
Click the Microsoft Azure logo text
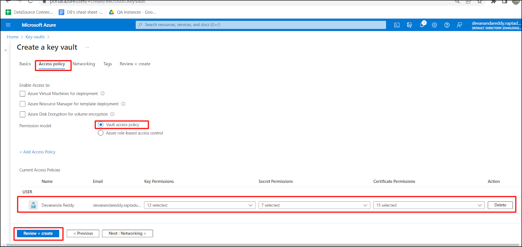[39, 25]
